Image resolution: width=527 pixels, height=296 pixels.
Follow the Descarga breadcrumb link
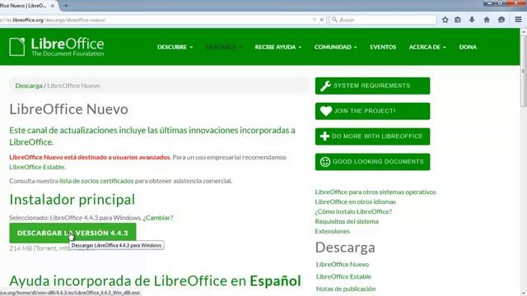point(29,86)
